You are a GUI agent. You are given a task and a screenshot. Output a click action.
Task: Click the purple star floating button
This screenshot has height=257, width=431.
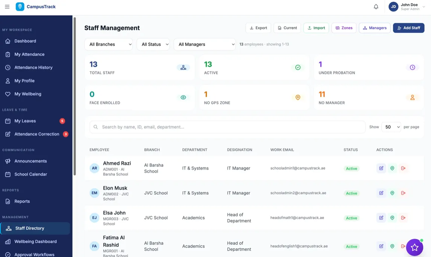414,247
